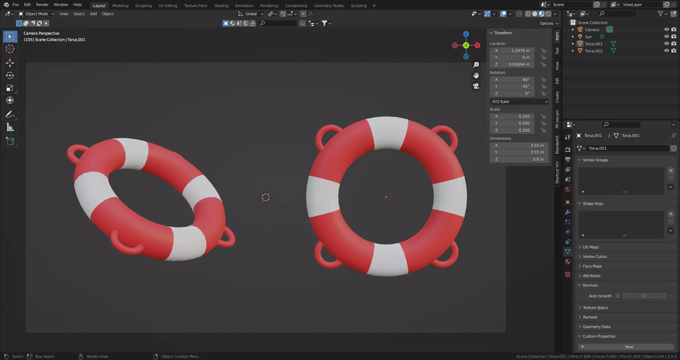Open the Add menu in viewport header

click(x=93, y=14)
